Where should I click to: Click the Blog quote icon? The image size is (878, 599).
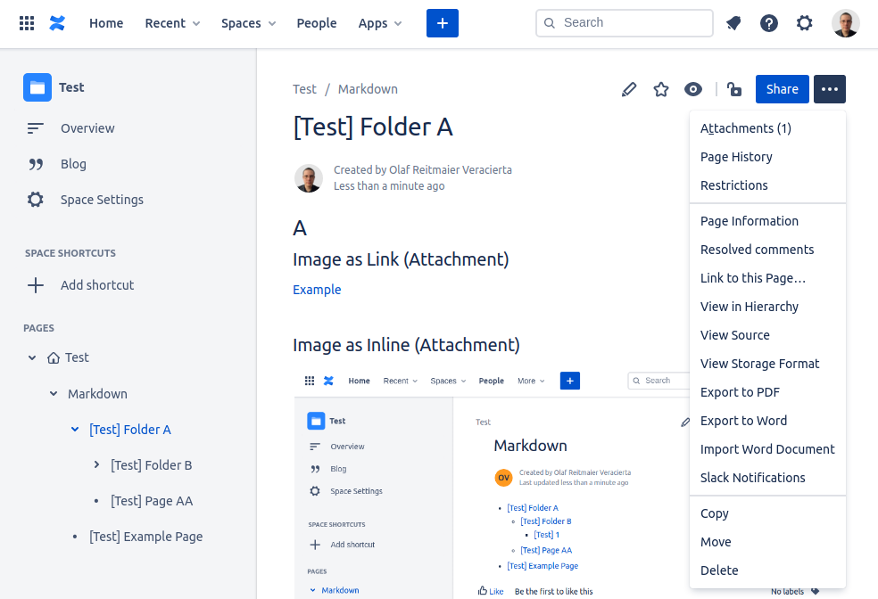pos(36,164)
